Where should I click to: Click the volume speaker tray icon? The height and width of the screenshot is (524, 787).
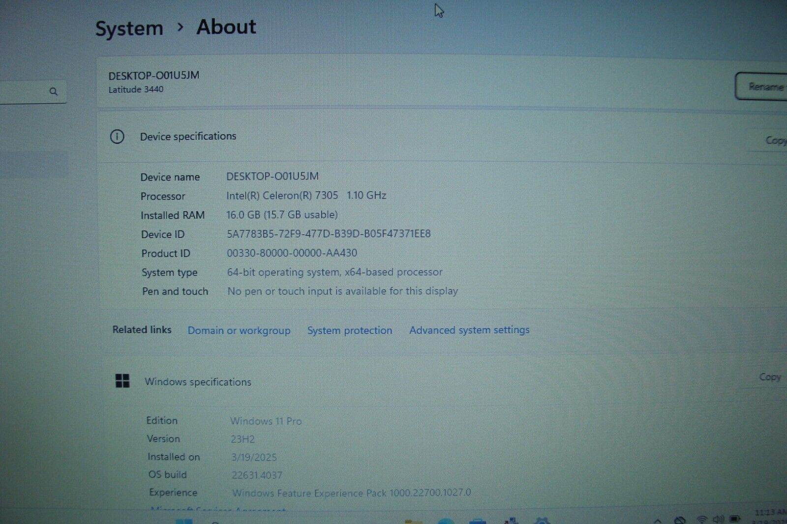tap(718, 520)
